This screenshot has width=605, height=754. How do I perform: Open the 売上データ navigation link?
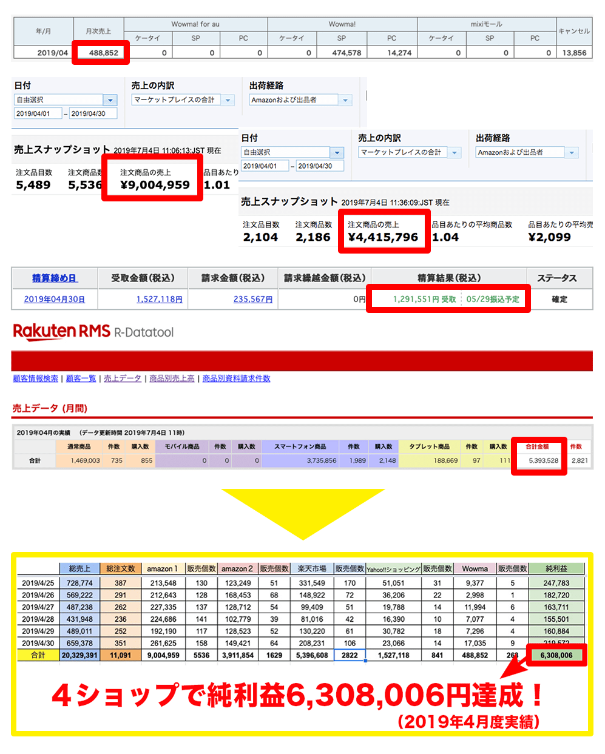click(123, 378)
